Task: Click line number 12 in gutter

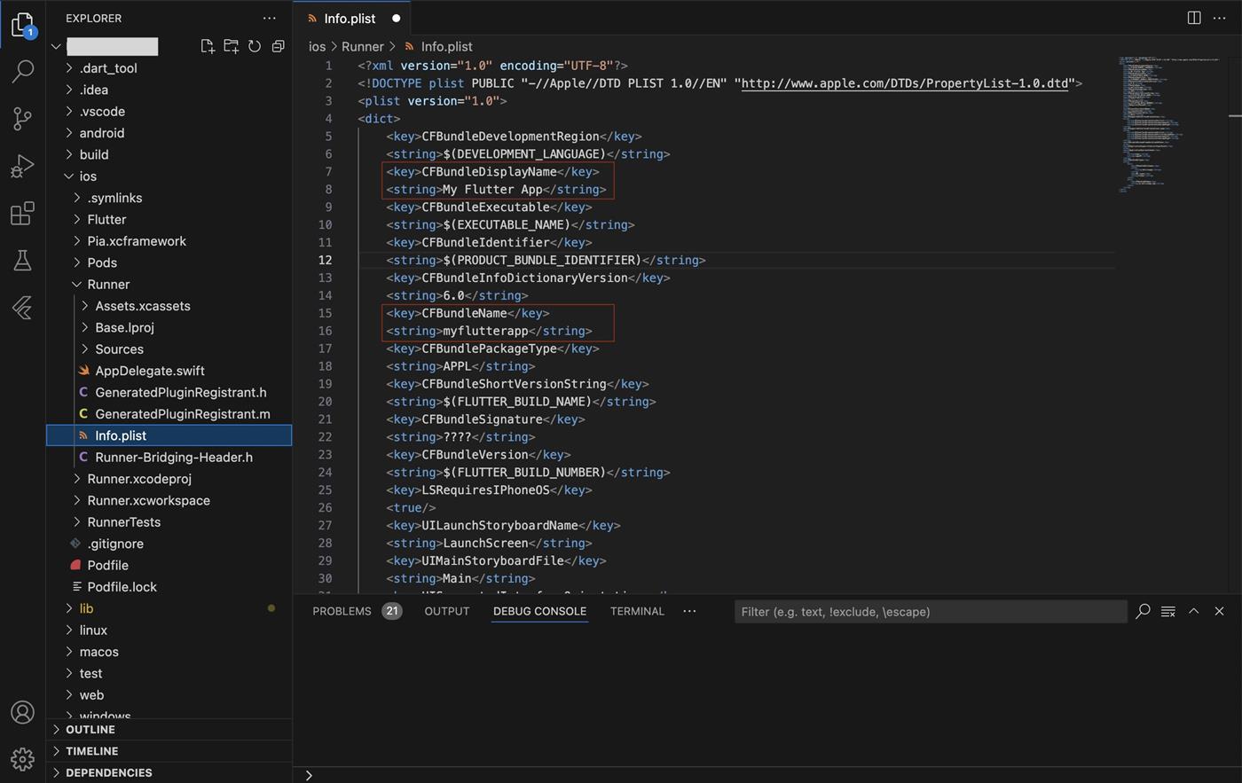Action: click(x=326, y=260)
